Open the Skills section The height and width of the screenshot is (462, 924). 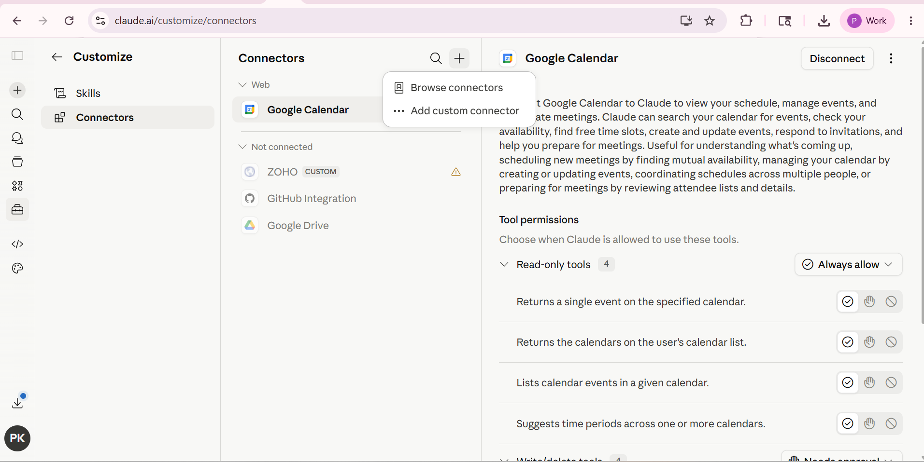pyautogui.click(x=128, y=93)
